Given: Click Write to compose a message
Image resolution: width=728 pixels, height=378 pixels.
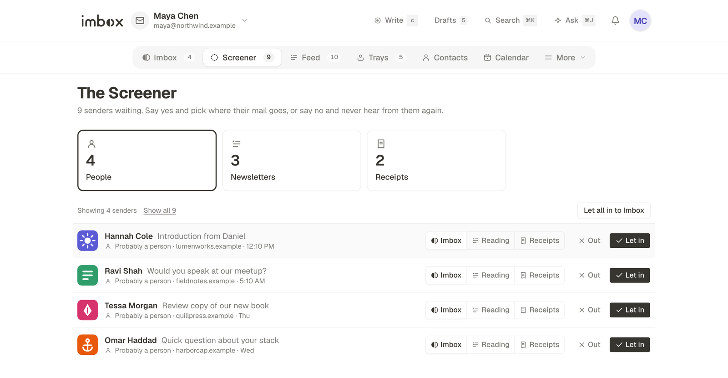Looking at the screenshot, I should [x=395, y=20].
